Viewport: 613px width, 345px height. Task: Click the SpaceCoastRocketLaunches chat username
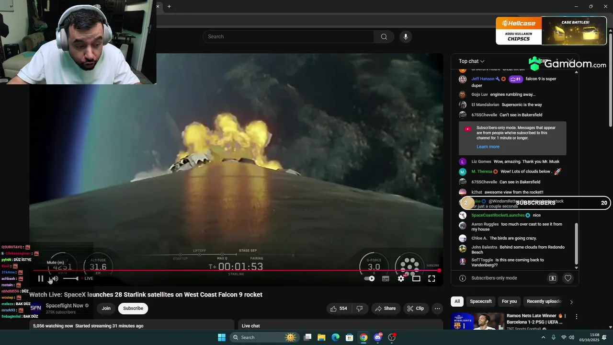pos(498,215)
